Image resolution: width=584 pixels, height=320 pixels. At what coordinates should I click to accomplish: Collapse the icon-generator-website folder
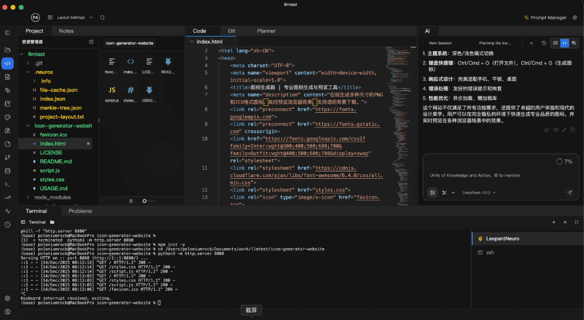tap(28, 126)
